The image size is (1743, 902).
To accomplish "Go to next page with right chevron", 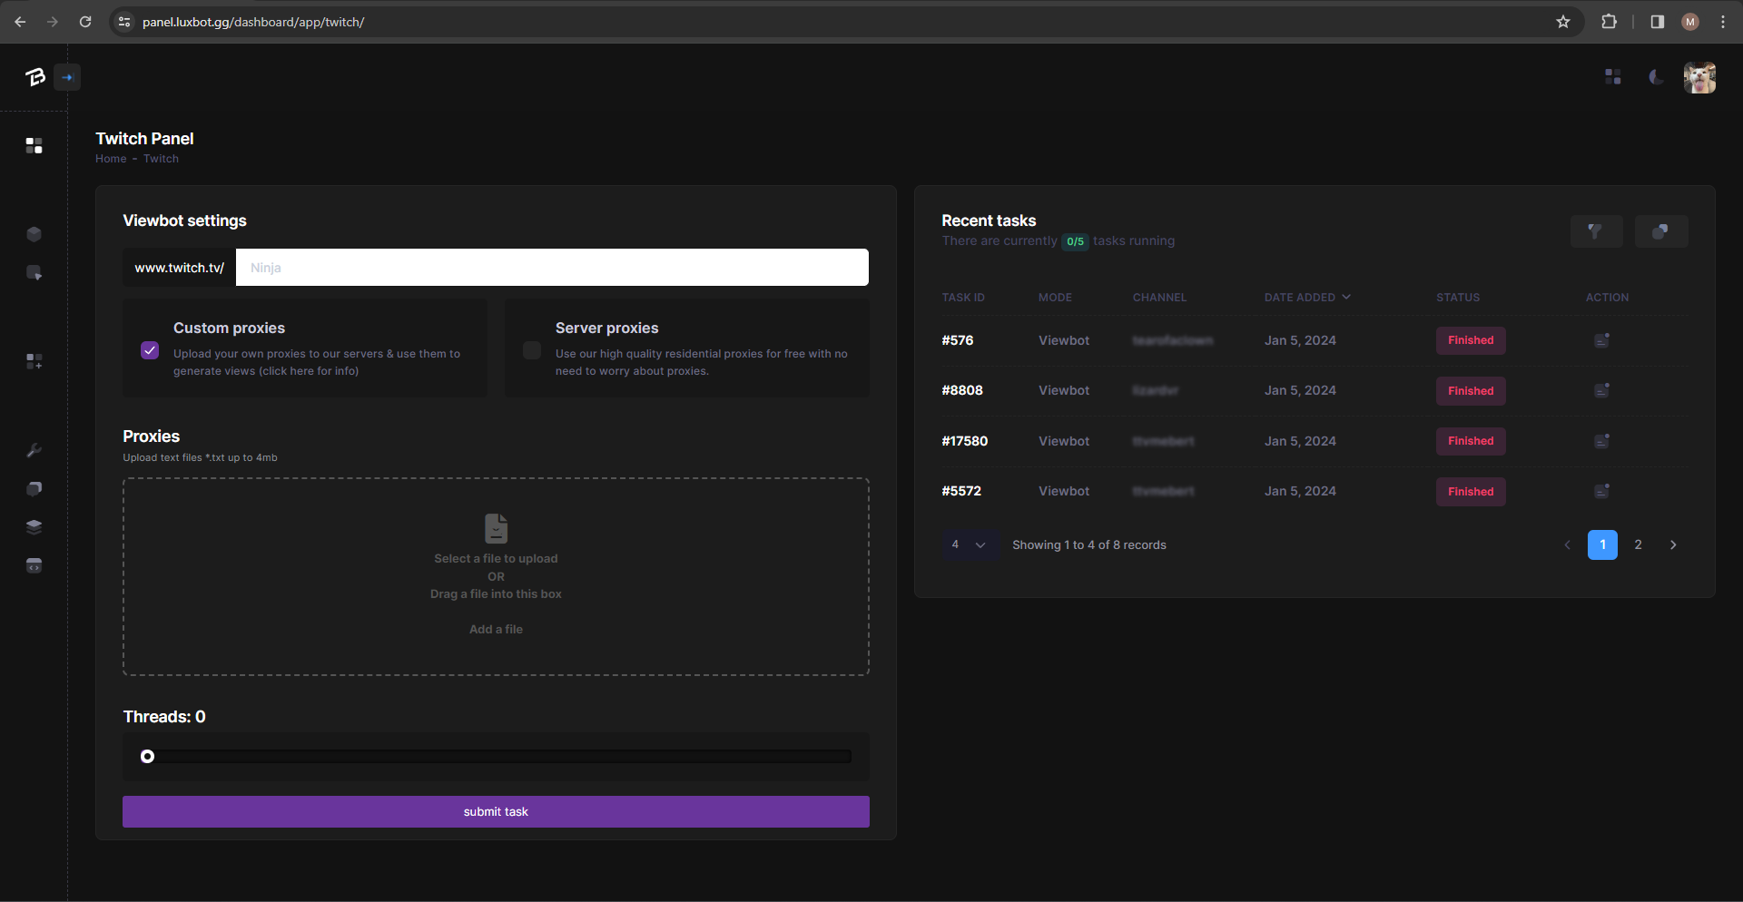I will click(1673, 545).
